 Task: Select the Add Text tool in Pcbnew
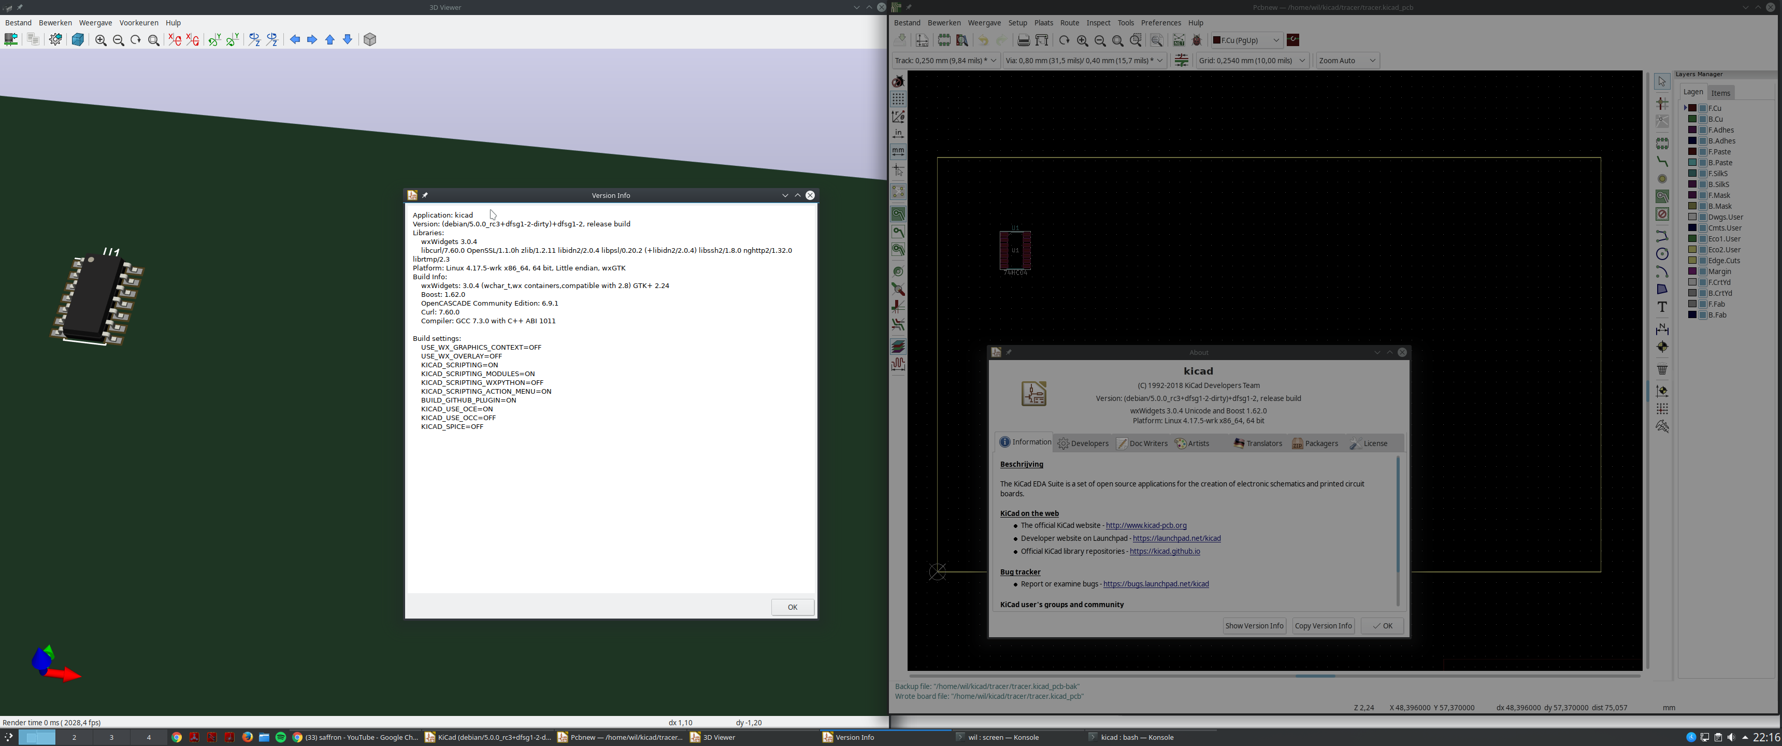tap(1662, 307)
